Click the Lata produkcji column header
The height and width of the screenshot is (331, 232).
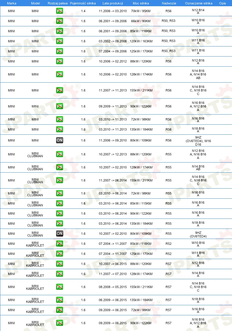[x=113, y=3]
